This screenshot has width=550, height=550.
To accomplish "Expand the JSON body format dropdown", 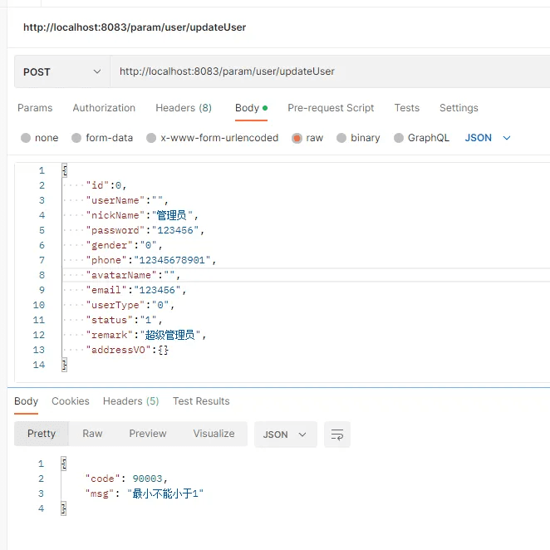I will click(x=488, y=138).
